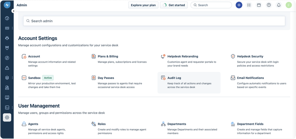Screen dimensions: 296x139
Task: Click the Active badge next to Sandbox
Action: click(x=48, y=78)
